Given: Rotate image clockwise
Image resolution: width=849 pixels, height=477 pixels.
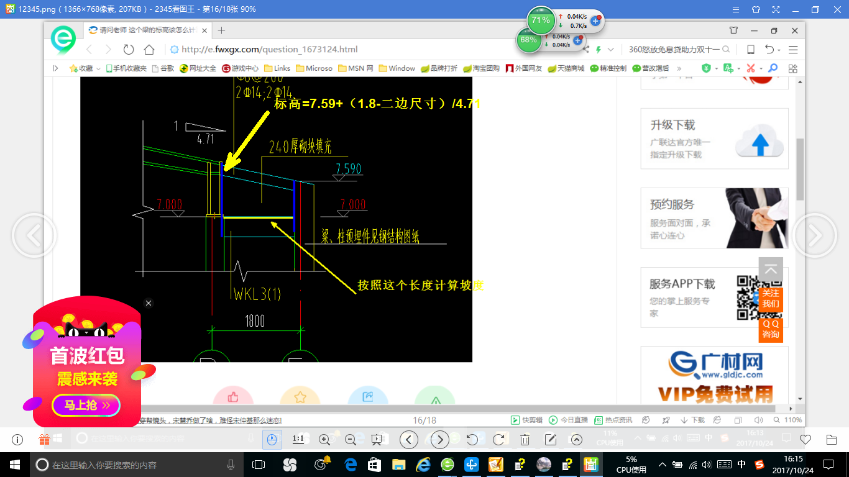Looking at the screenshot, I should click(498, 440).
